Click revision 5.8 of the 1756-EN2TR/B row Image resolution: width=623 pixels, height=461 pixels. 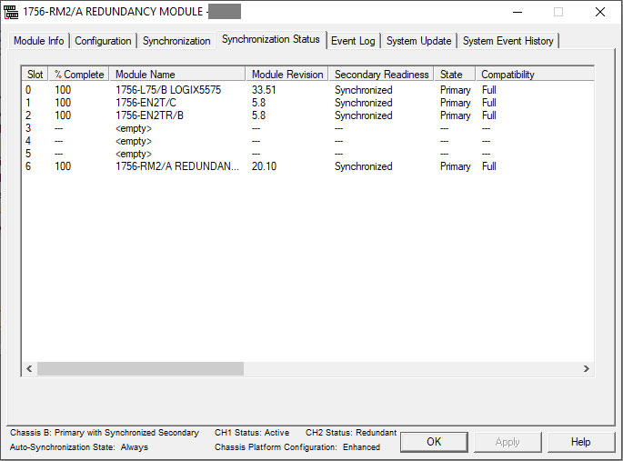tap(258, 115)
